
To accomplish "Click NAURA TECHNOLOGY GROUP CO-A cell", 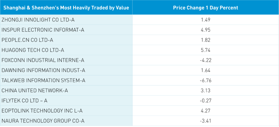I will coord(43,120).
